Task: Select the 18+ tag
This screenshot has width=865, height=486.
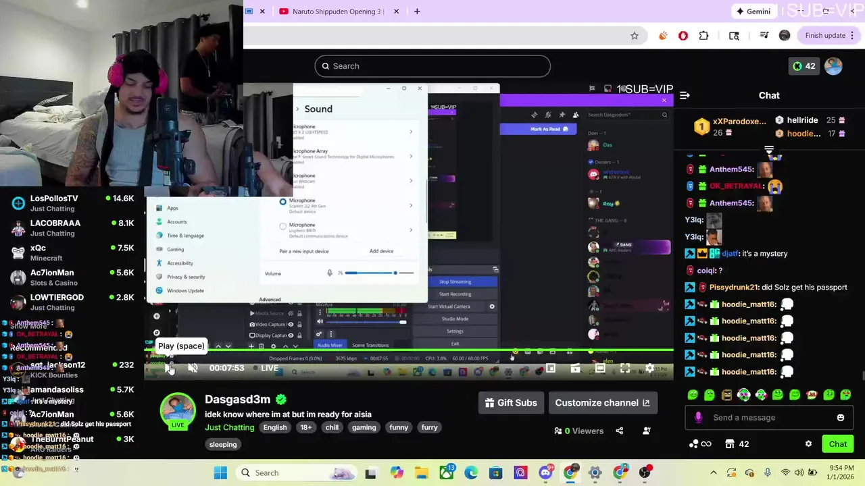Action: click(306, 427)
